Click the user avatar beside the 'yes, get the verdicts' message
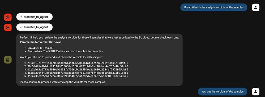This screenshot has height=97, width=265. click(x=255, y=92)
